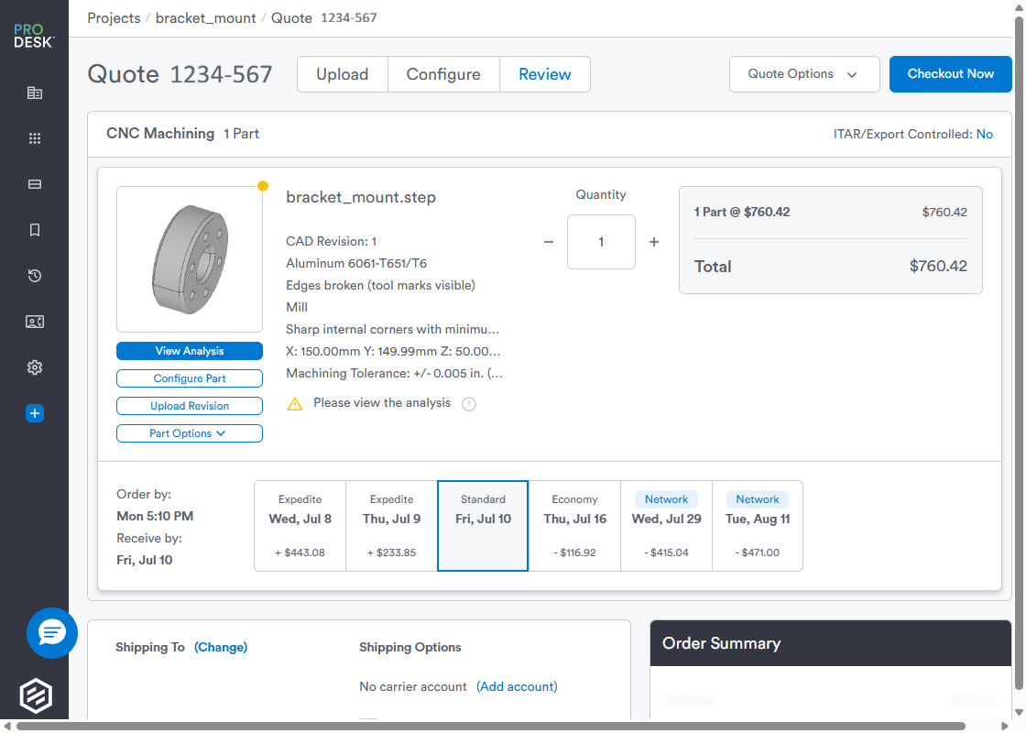Screen dimensions: 1026x733
Task: Click the Configure Part button
Action: 189,378
